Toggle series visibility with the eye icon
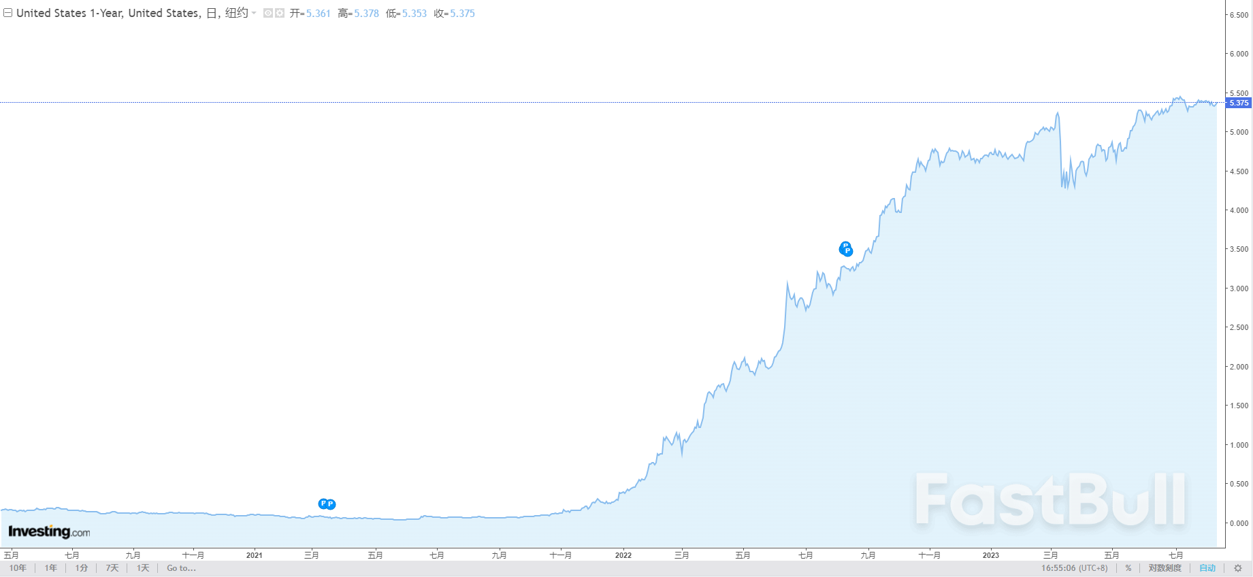 tap(268, 13)
